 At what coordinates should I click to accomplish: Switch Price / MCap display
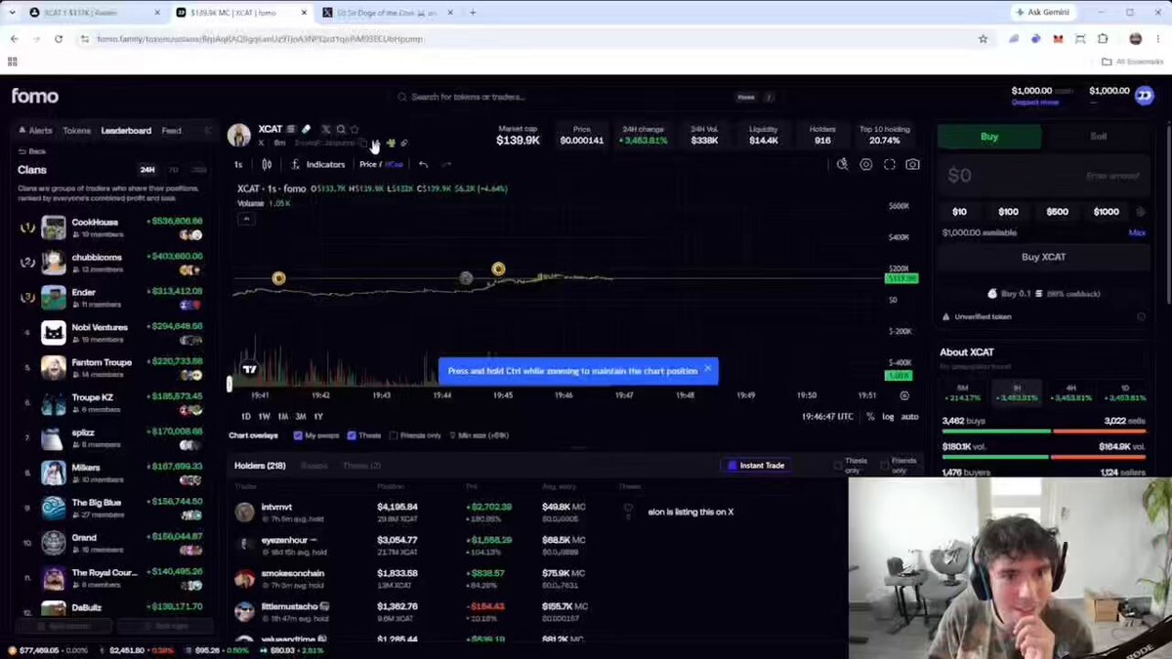381,164
